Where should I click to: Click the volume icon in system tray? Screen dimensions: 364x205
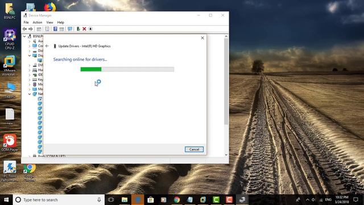coord(313,200)
